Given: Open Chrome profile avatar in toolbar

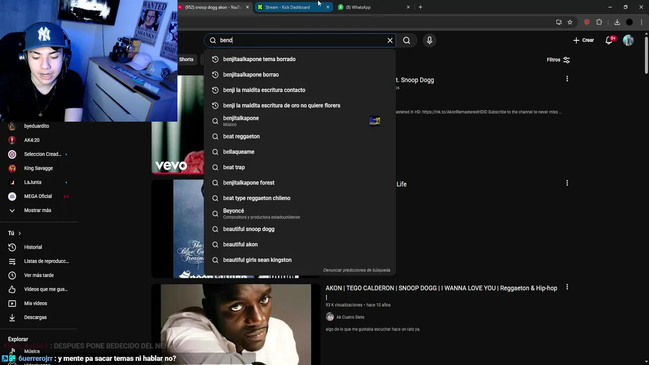Looking at the screenshot, I should pyautogui.click(x=629, y=22).
